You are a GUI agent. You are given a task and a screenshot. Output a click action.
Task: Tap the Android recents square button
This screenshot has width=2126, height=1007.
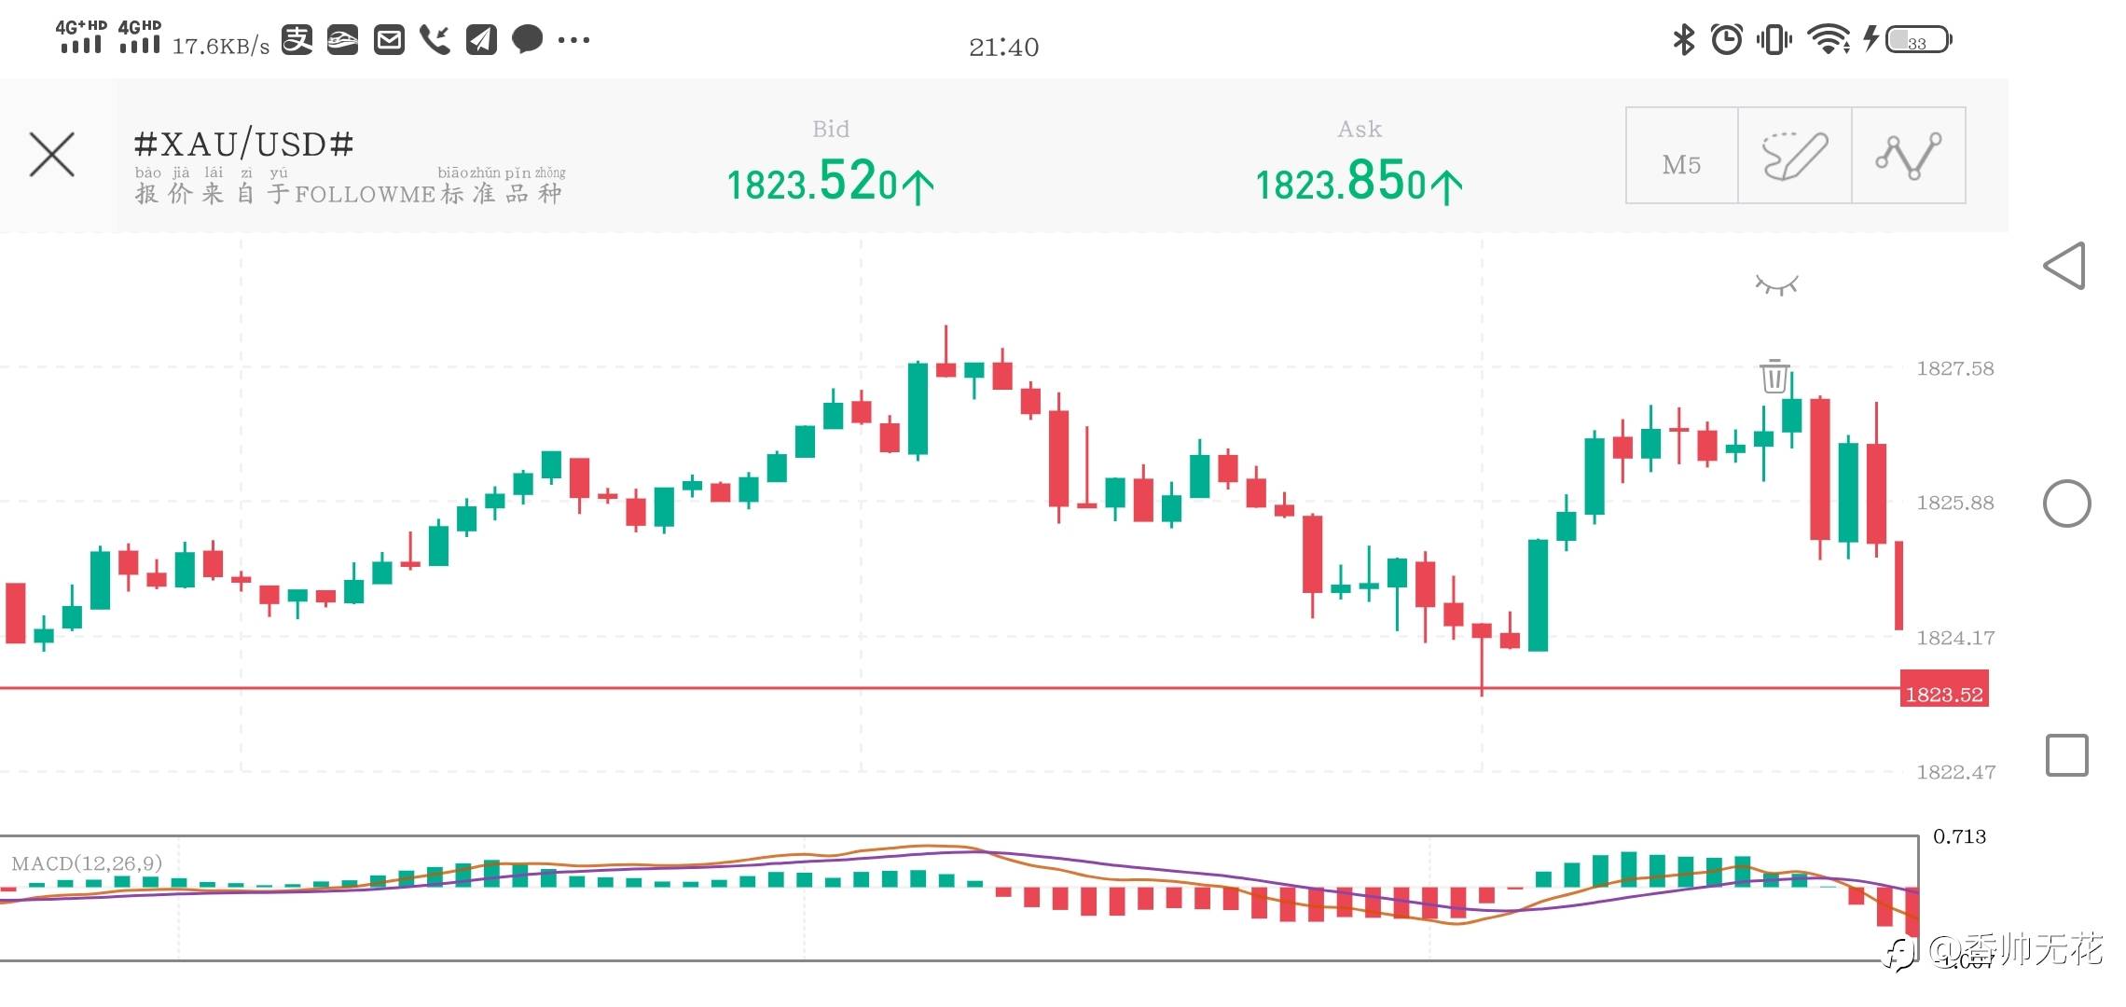[2066, 755]
